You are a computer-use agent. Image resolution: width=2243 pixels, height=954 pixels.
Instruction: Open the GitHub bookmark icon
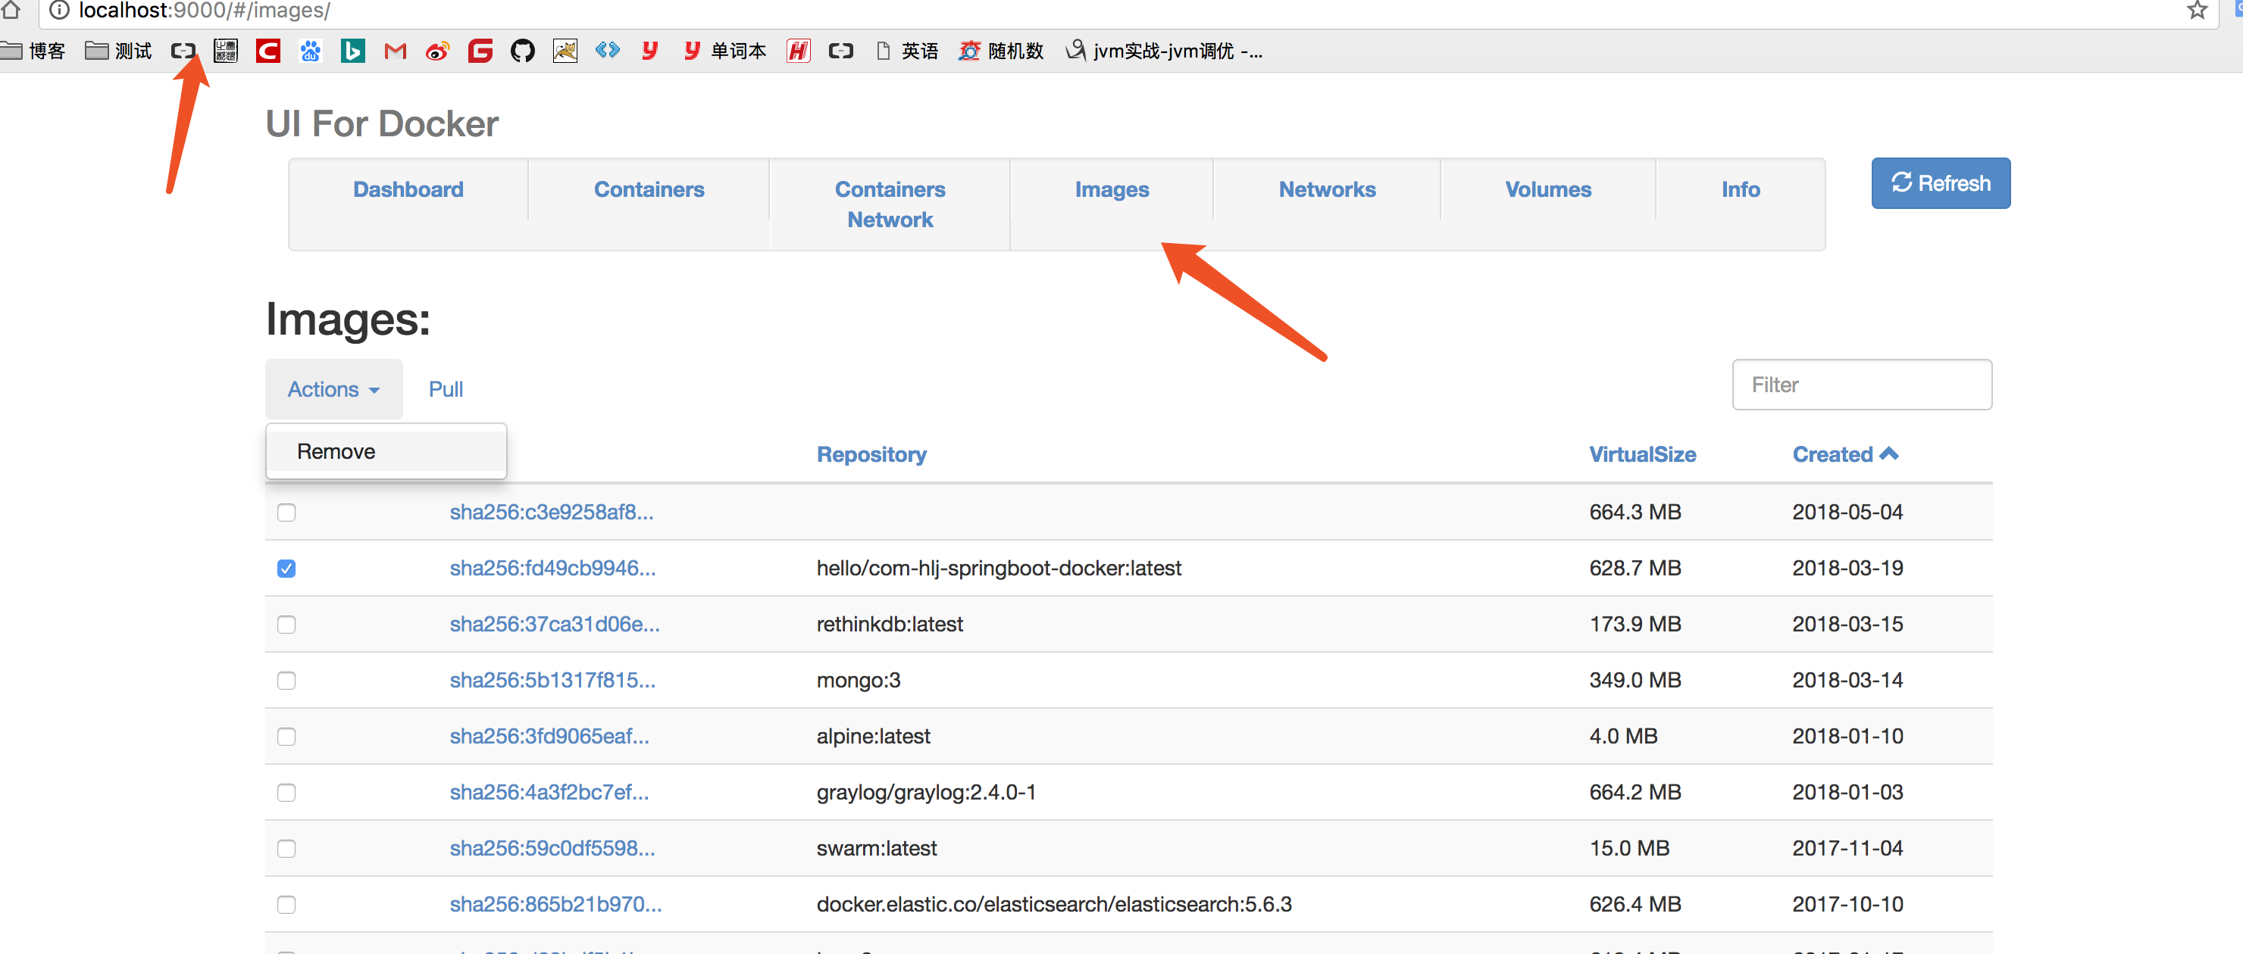[x=521, y=51]
